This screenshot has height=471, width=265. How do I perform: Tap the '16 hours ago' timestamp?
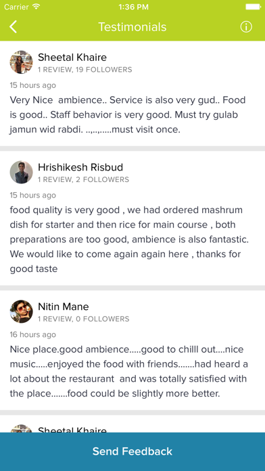pos(32,334)
